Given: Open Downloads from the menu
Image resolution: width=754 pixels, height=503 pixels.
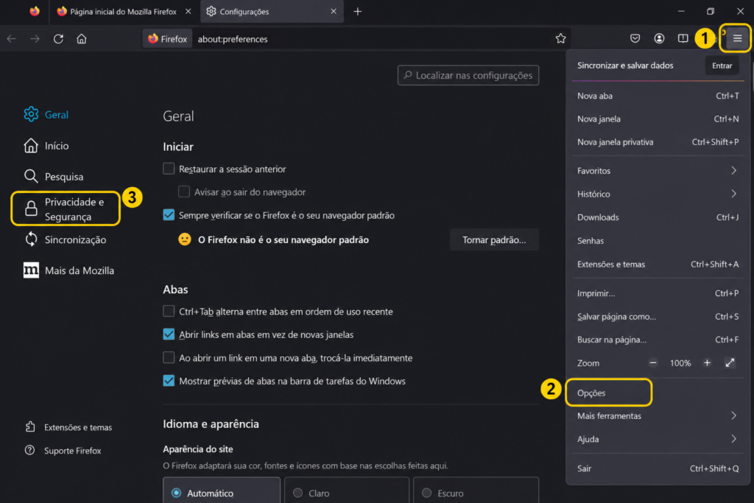Looking at the screenshot, I should pyautogui.click(x=658, y=217).
